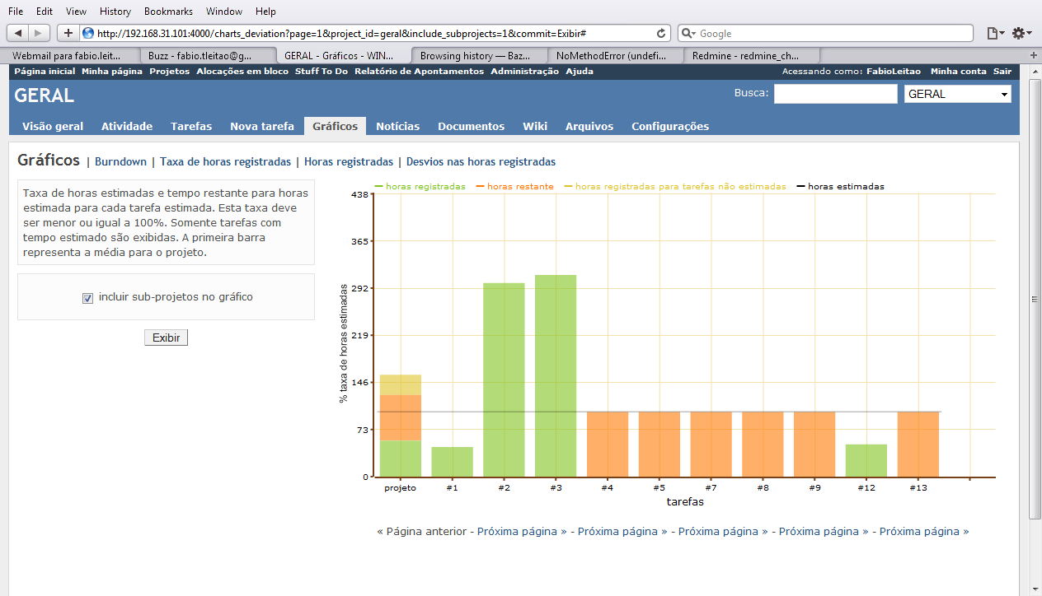This screenshot has height=596, width=1042.
Task: Open the Nova tarefa project tab
Action: [262, 126]
